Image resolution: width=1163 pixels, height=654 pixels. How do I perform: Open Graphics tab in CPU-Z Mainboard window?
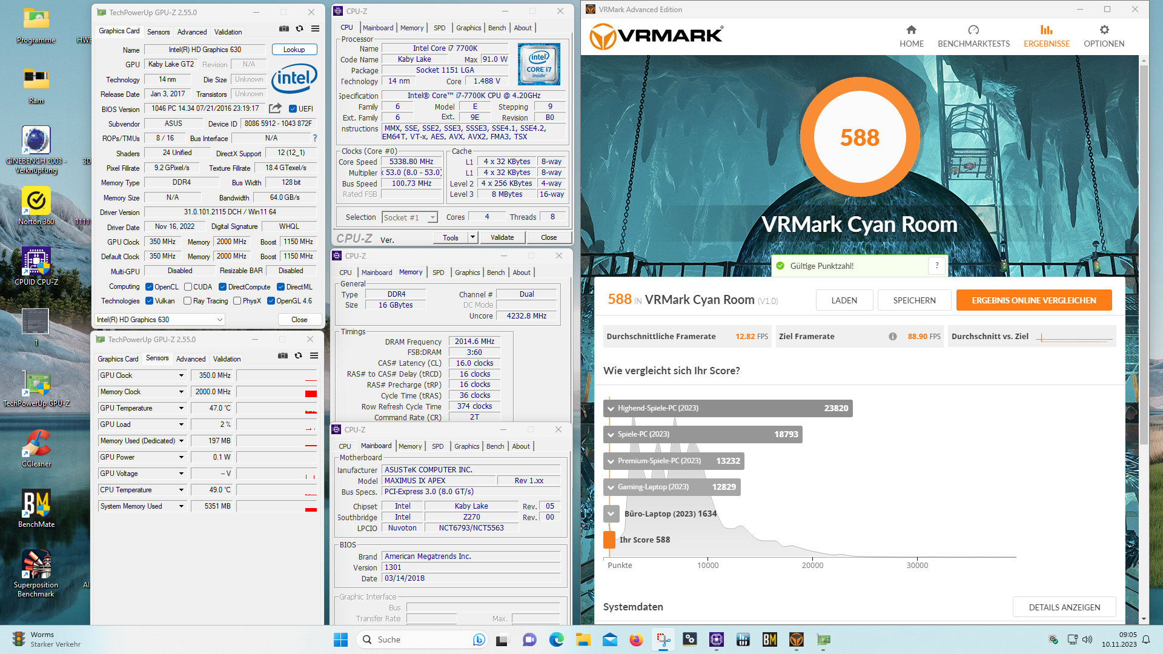click(x=466, y=446)
